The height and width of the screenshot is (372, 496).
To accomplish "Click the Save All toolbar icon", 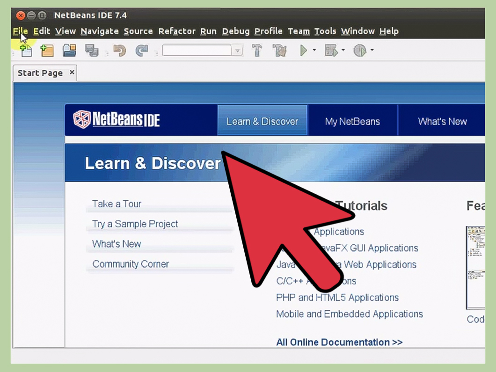I will (92, 51).
